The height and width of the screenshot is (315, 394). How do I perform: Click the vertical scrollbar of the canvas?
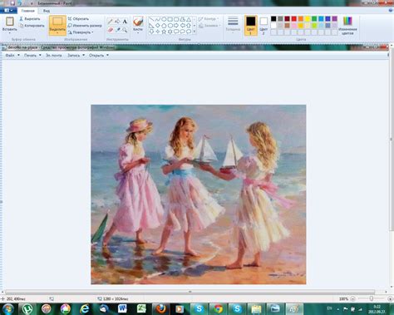[392, 139]
